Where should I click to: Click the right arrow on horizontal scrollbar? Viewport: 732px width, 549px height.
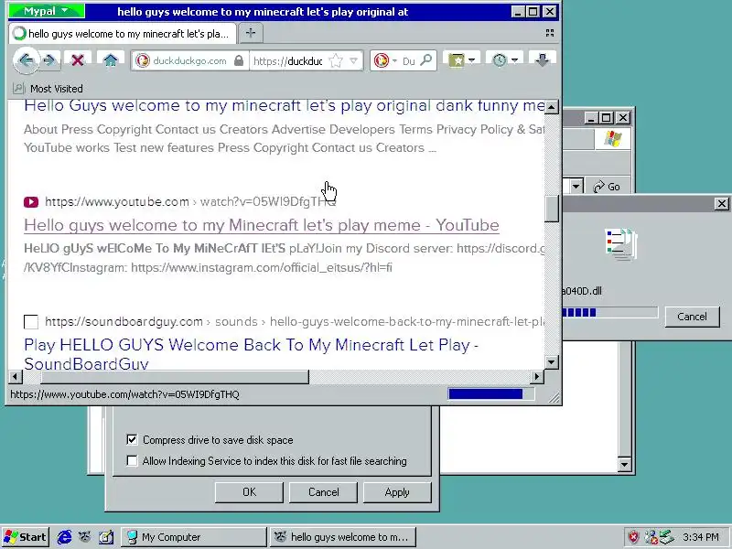point(537,376)
